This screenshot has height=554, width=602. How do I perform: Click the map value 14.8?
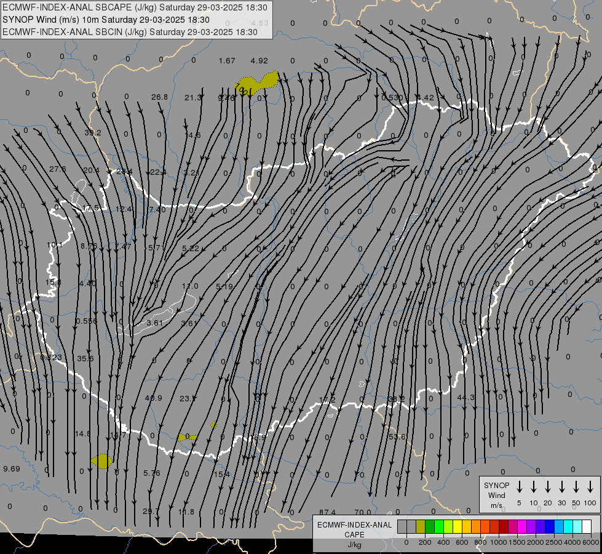click(83, 434)
